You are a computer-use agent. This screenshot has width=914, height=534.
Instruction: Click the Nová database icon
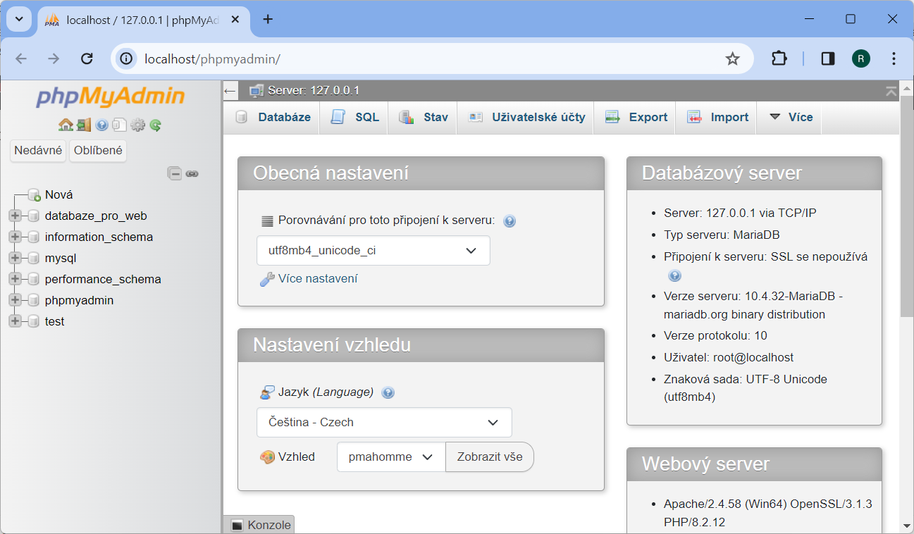click(34, 194)
